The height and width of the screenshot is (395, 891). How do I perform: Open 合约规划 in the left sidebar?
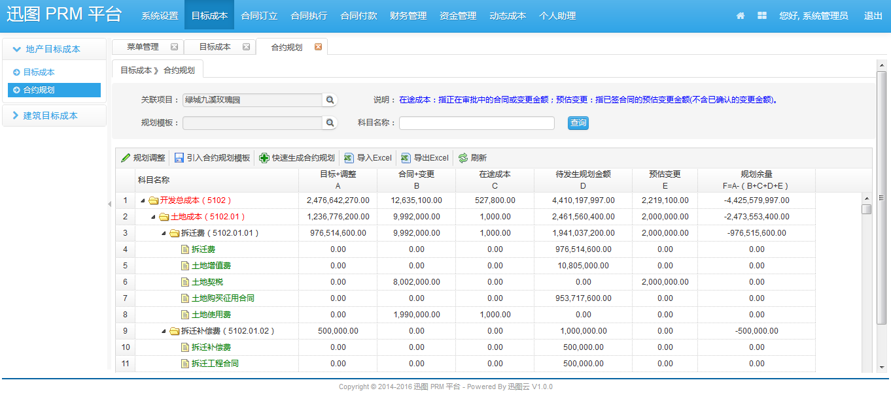click(54, 90)
